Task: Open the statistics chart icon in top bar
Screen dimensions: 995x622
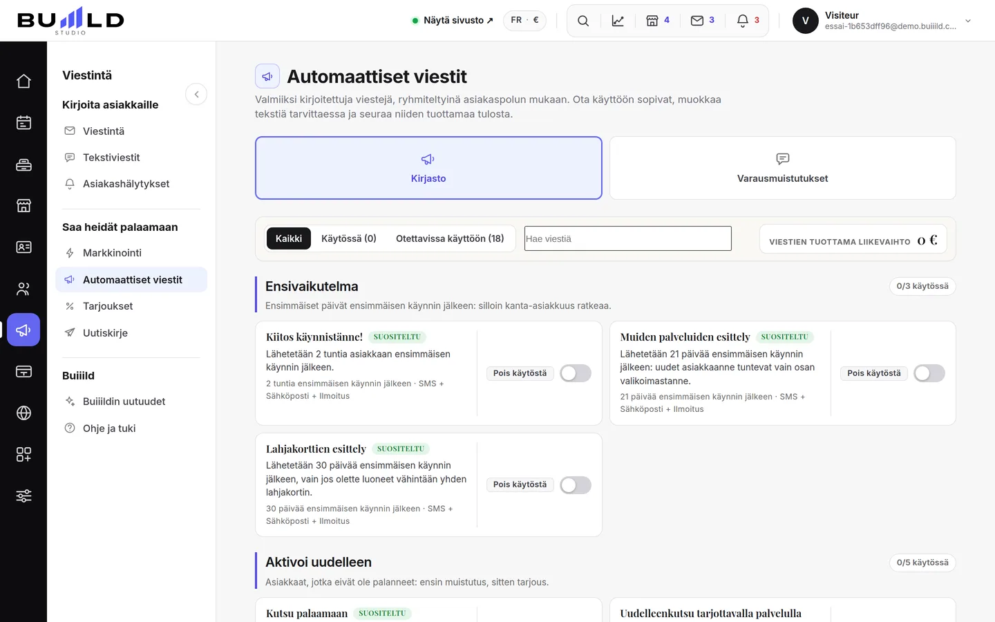Action: point(618,21)
